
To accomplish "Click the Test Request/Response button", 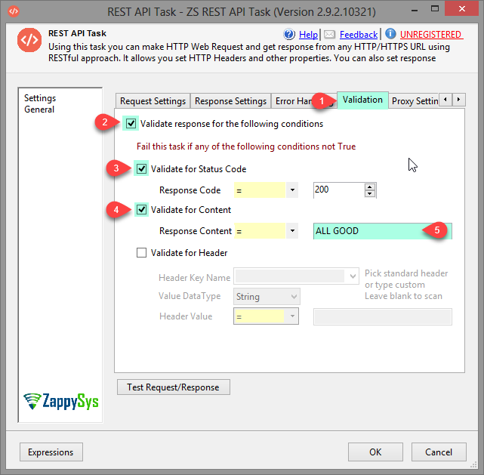I will pyautogui.click(x=174, y=387).
